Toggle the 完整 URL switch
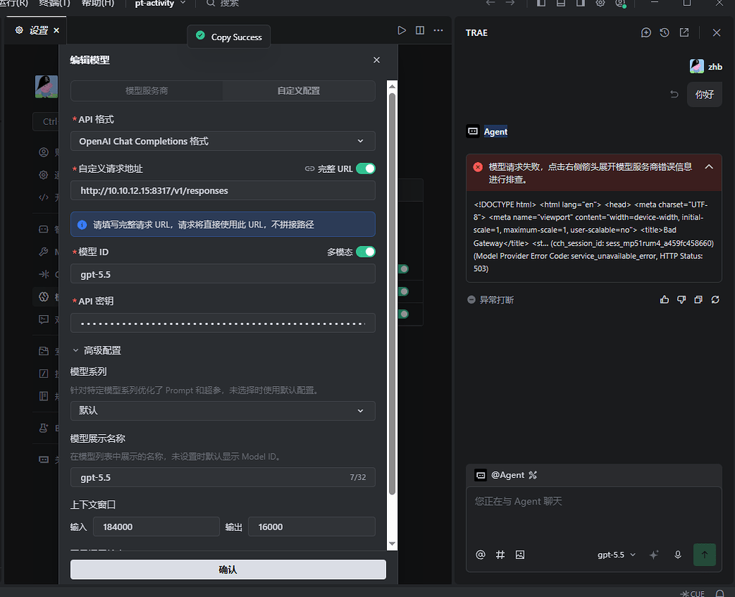The height and width of the screenshot is (597, 735). click(365, 169)
